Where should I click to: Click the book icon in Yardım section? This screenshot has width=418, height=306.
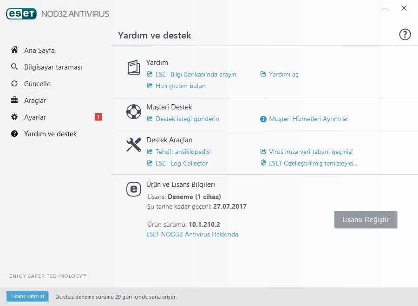pos(134,67)
